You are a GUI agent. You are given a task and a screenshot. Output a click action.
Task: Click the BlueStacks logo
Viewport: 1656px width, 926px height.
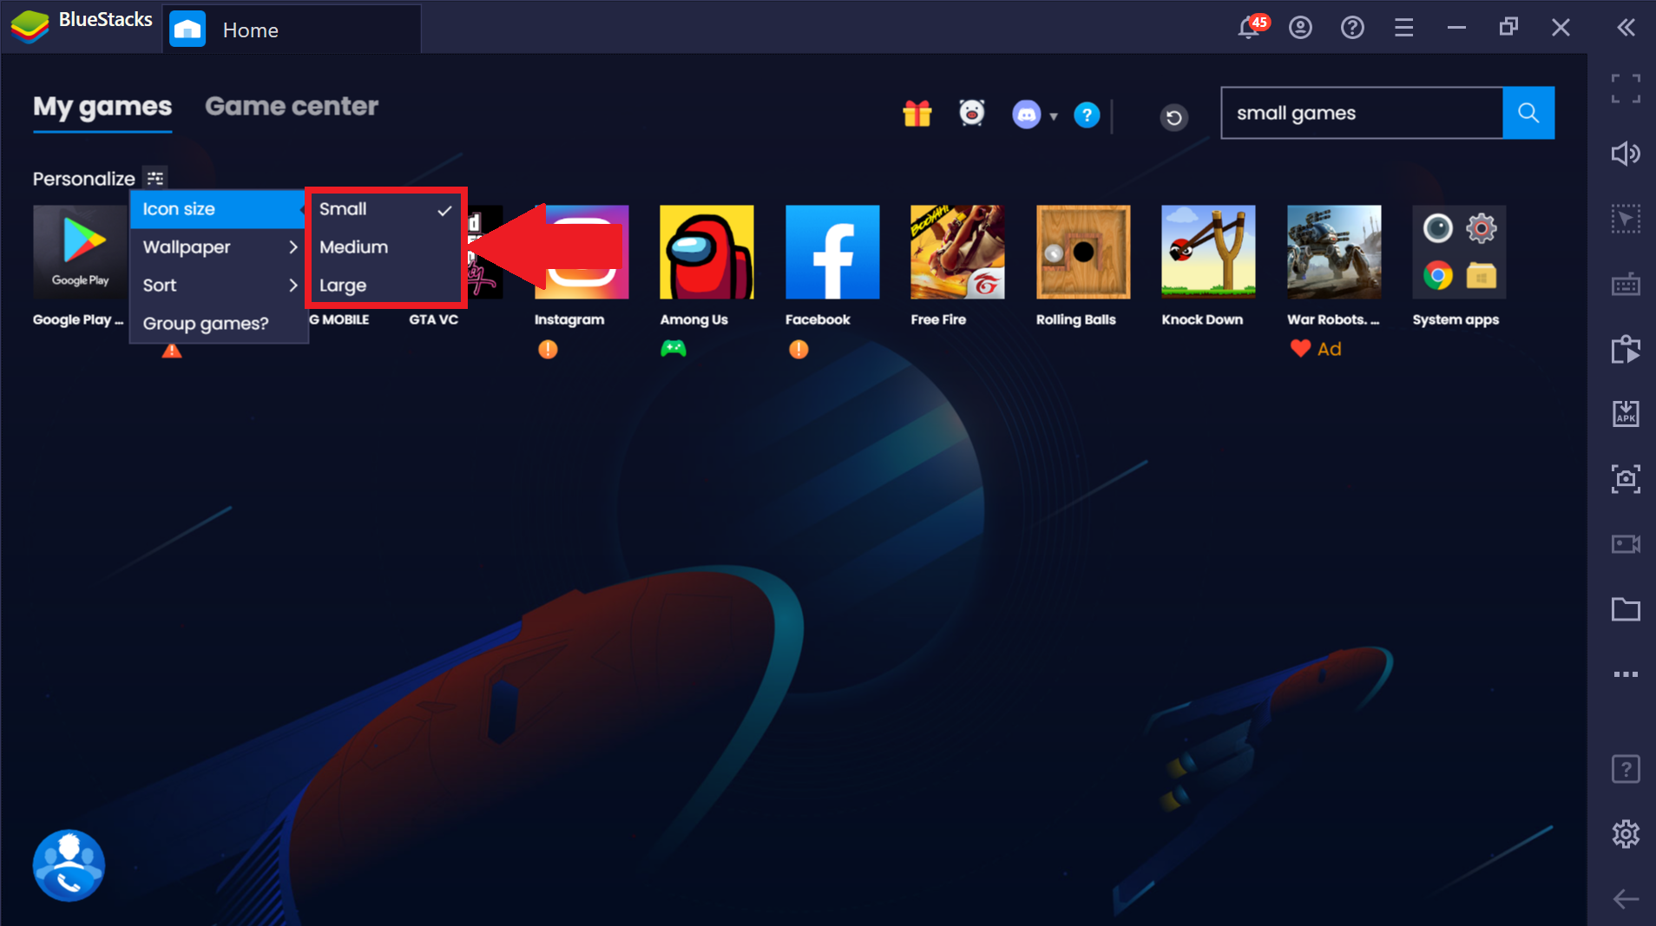tap(30, 26)
